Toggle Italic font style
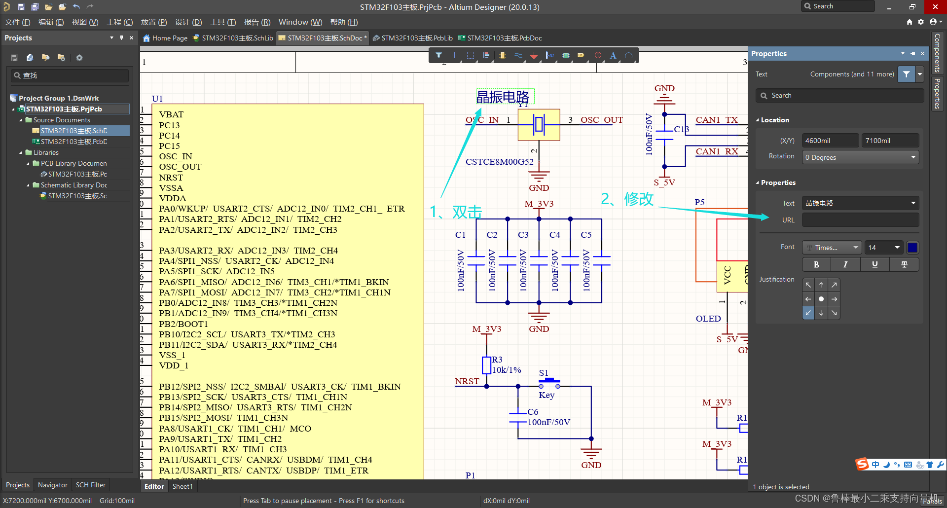The height and width of the screenshot is (508, 947). tap(845, 265)
